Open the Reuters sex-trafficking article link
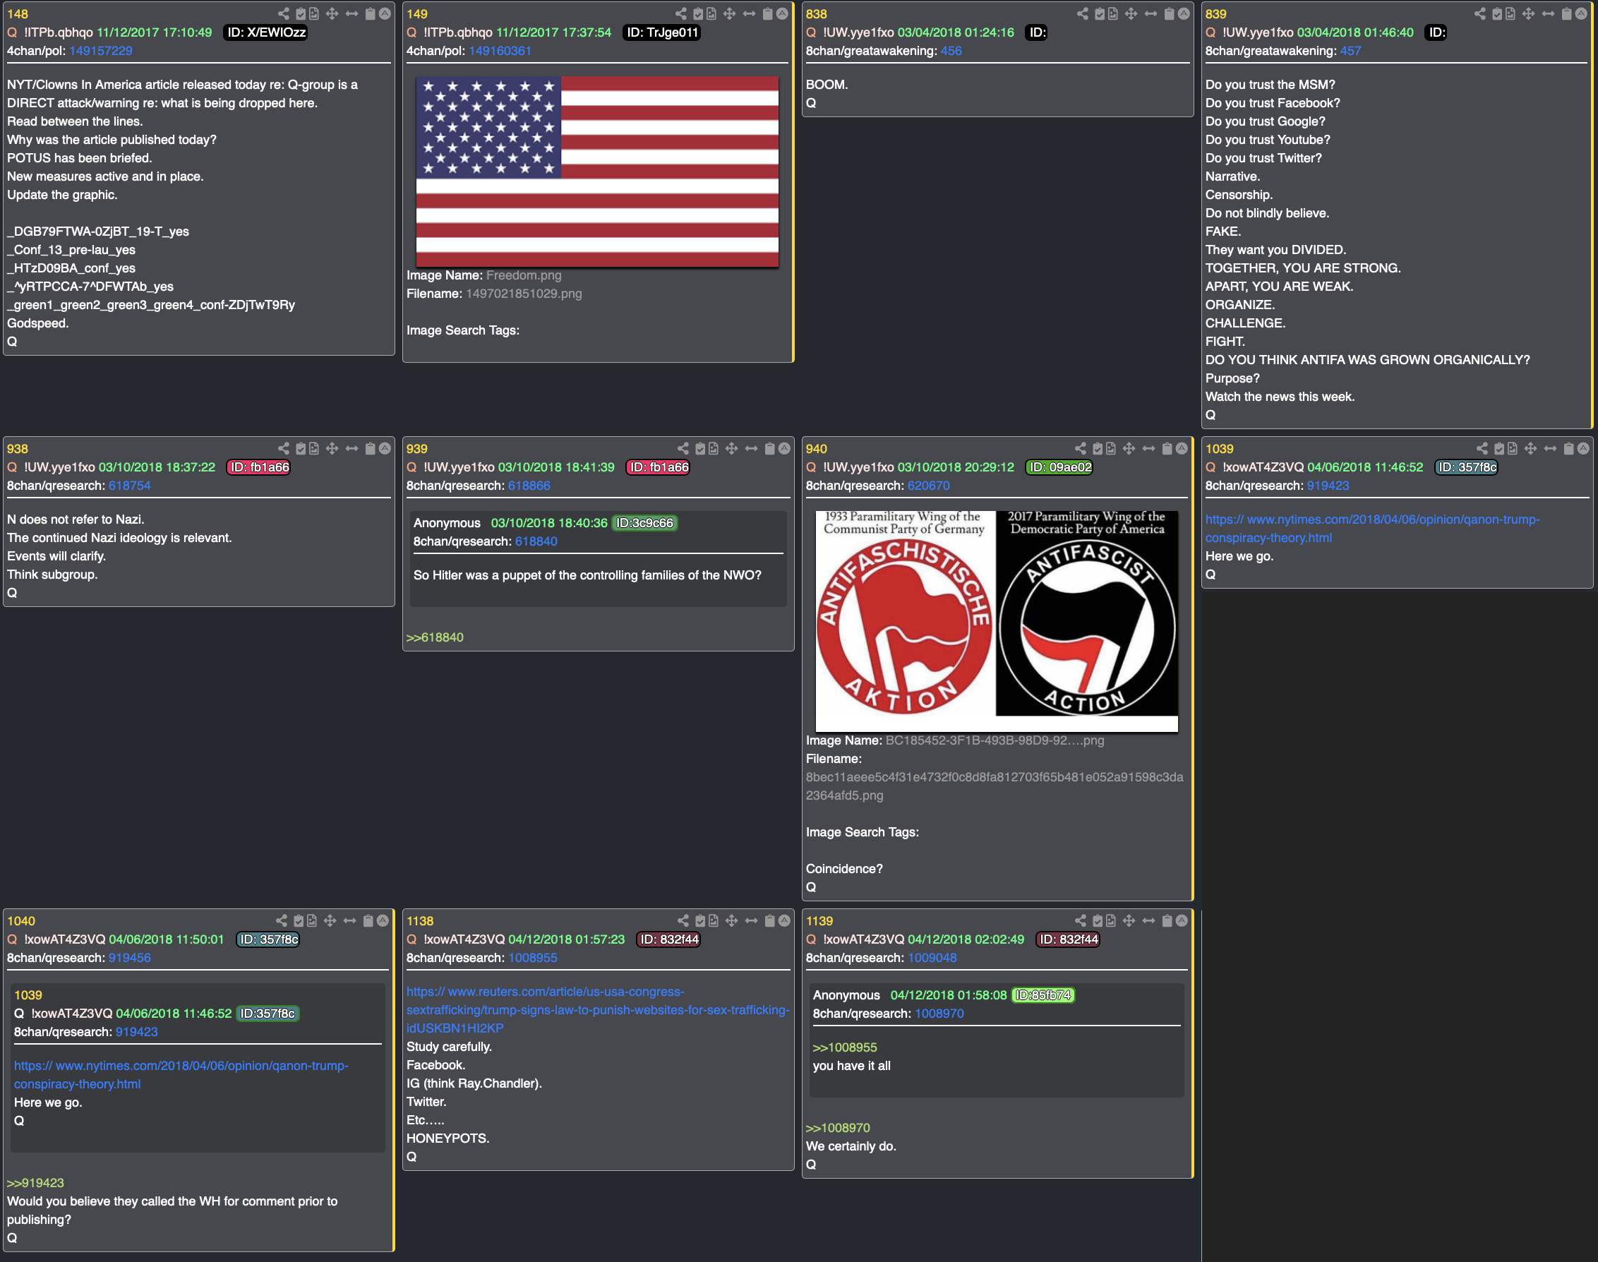Viewport: 1598px width, 1262px height. click(598, 1010)
